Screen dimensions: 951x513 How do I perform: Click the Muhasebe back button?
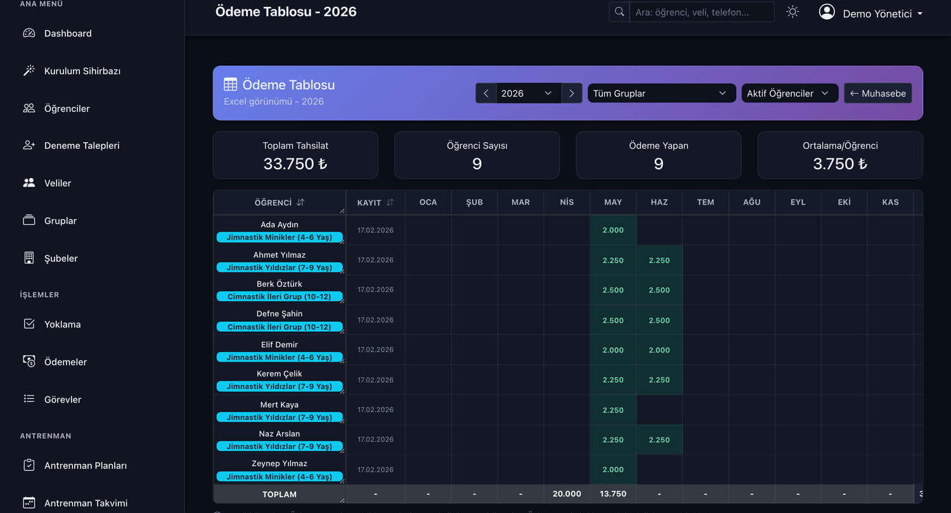coord(877,93)
